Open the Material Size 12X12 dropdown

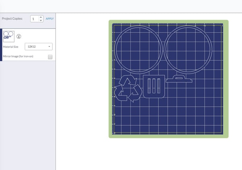coord(39,47)
